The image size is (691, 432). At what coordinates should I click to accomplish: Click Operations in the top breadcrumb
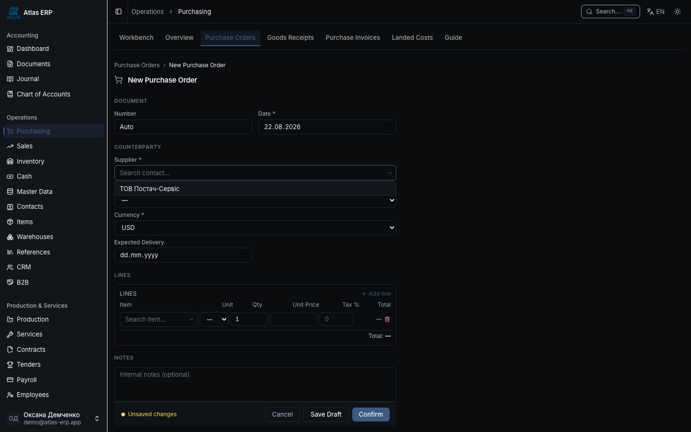(148, 12)
